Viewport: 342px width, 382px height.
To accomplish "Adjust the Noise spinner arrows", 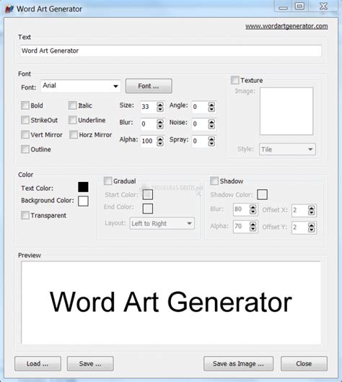I will (212, 124).
